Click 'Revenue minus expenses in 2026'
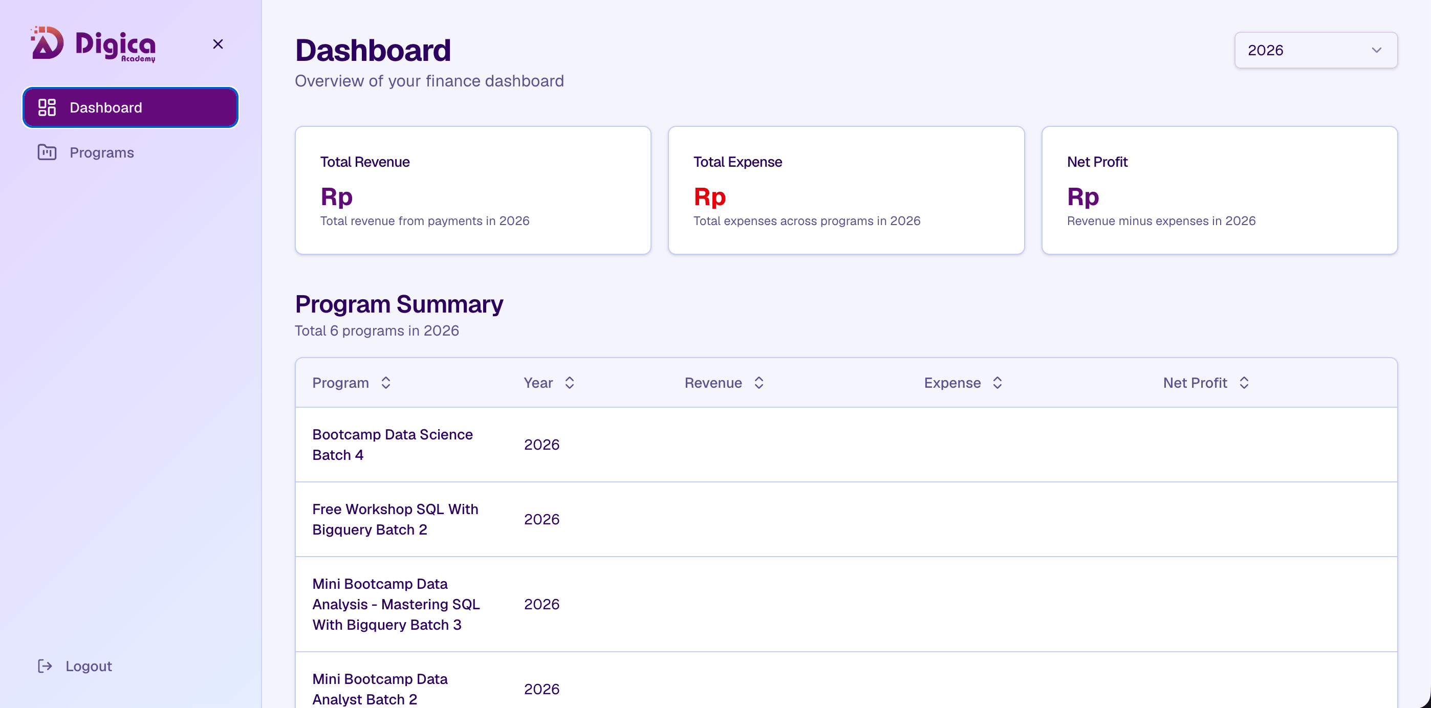Image resolution: width=1431 pixels, height=708 pixels. pyautogui.click(x=1161, y=221)
